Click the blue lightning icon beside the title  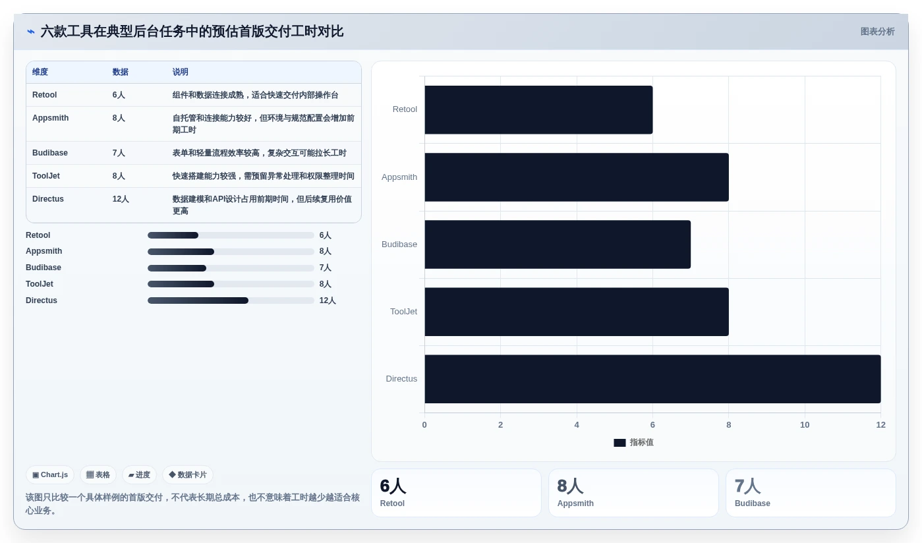[x=31, y=32]
